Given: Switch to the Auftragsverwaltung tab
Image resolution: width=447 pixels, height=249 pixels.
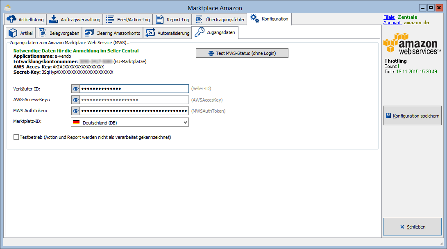Looking at the screenshot, I should [75, 19].
